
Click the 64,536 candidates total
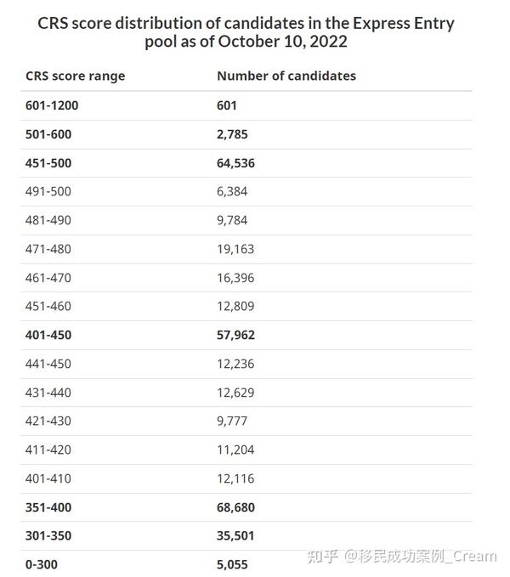click(235, 163)
